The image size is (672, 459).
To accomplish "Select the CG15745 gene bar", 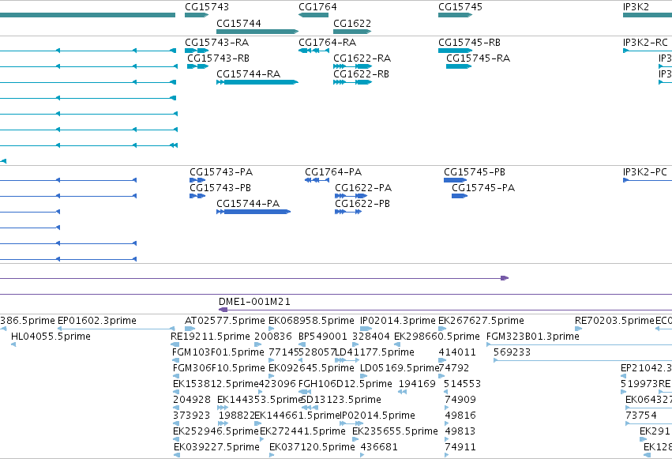I will click(x=455, y=15).
